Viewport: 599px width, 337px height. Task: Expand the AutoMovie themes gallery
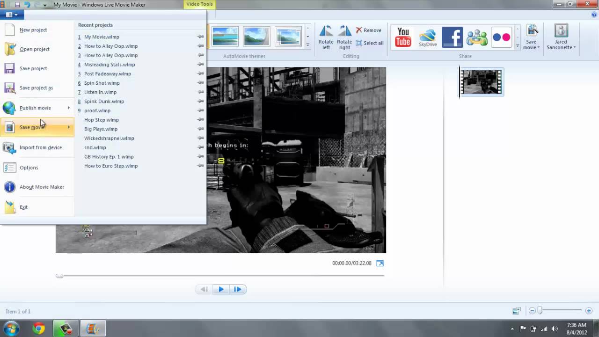[307, 45]
